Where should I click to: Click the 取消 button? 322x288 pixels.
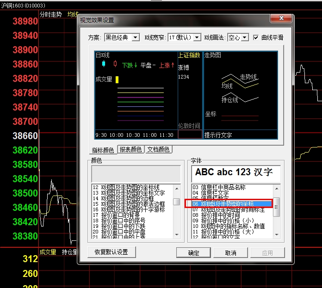(230, 253)
